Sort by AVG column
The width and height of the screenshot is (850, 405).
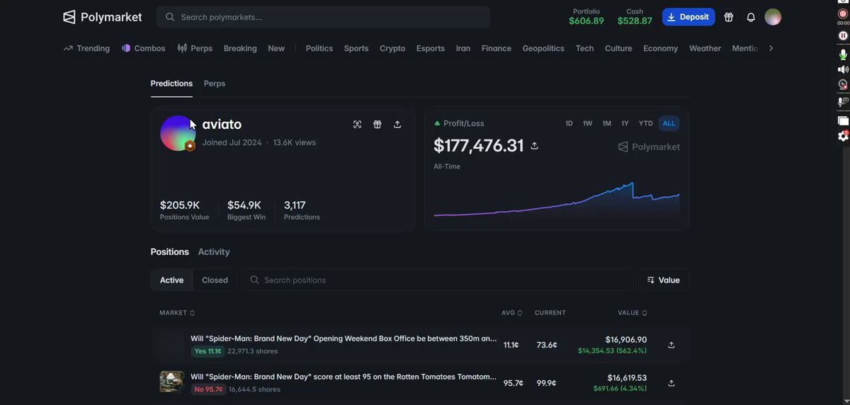513,313
